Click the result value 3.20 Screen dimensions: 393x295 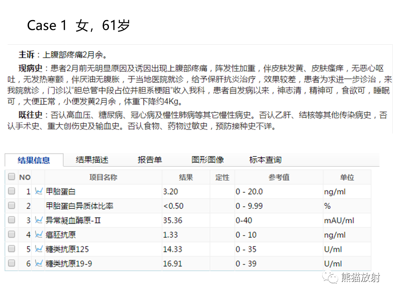point(170,192)
